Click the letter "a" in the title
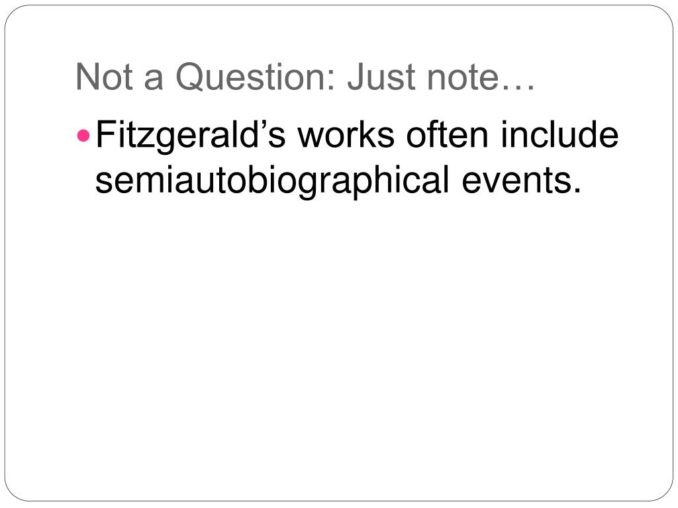 click(154, 80)
